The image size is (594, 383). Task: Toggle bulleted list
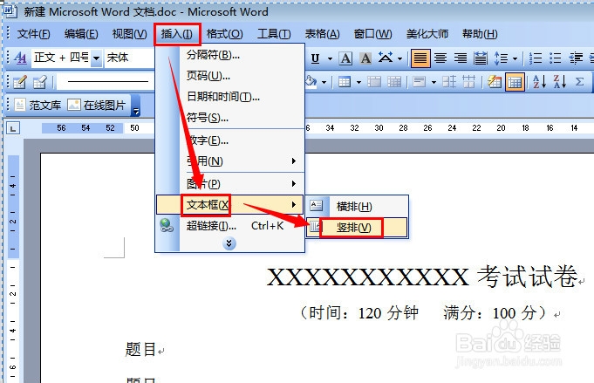(x=556, y=58)
